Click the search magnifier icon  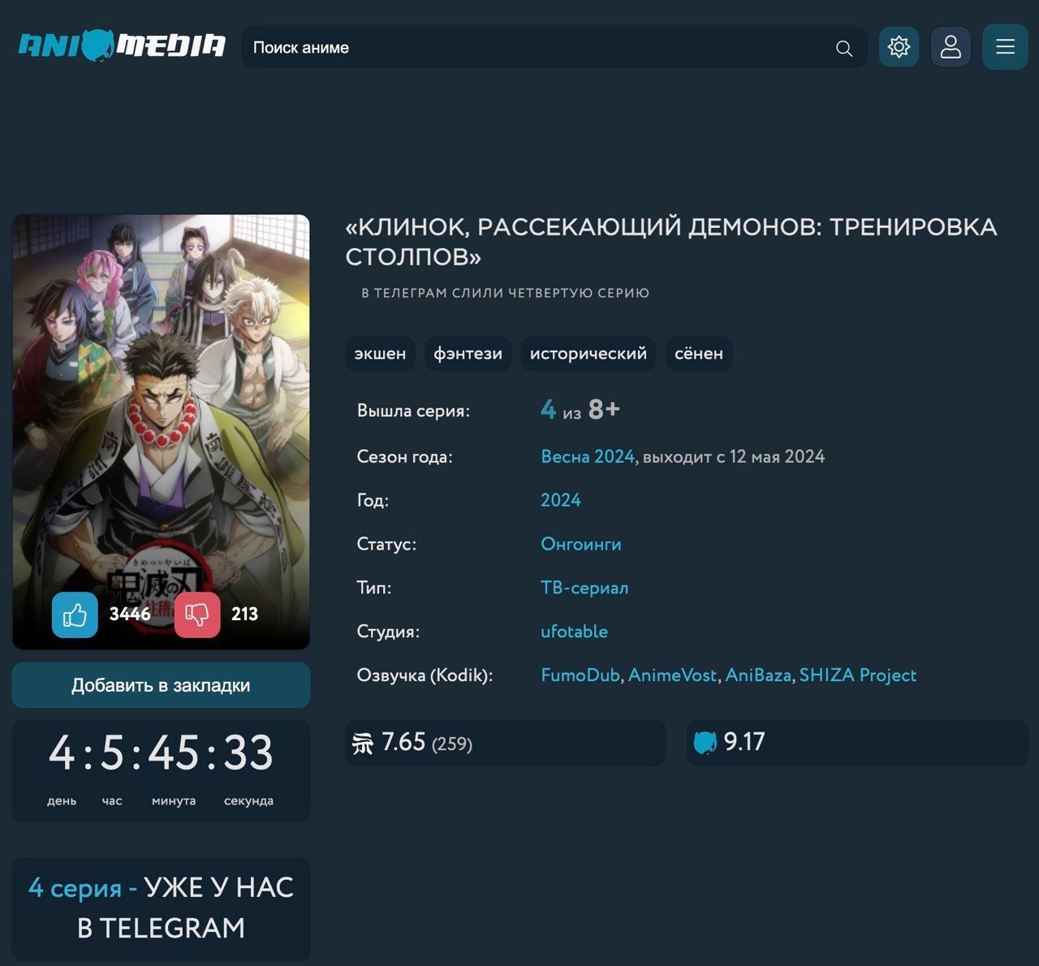[x=844, y=48]
